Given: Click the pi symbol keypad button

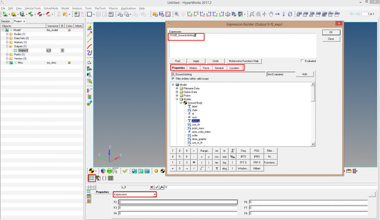Looking at the screenshot, I should tap(217, 168).
